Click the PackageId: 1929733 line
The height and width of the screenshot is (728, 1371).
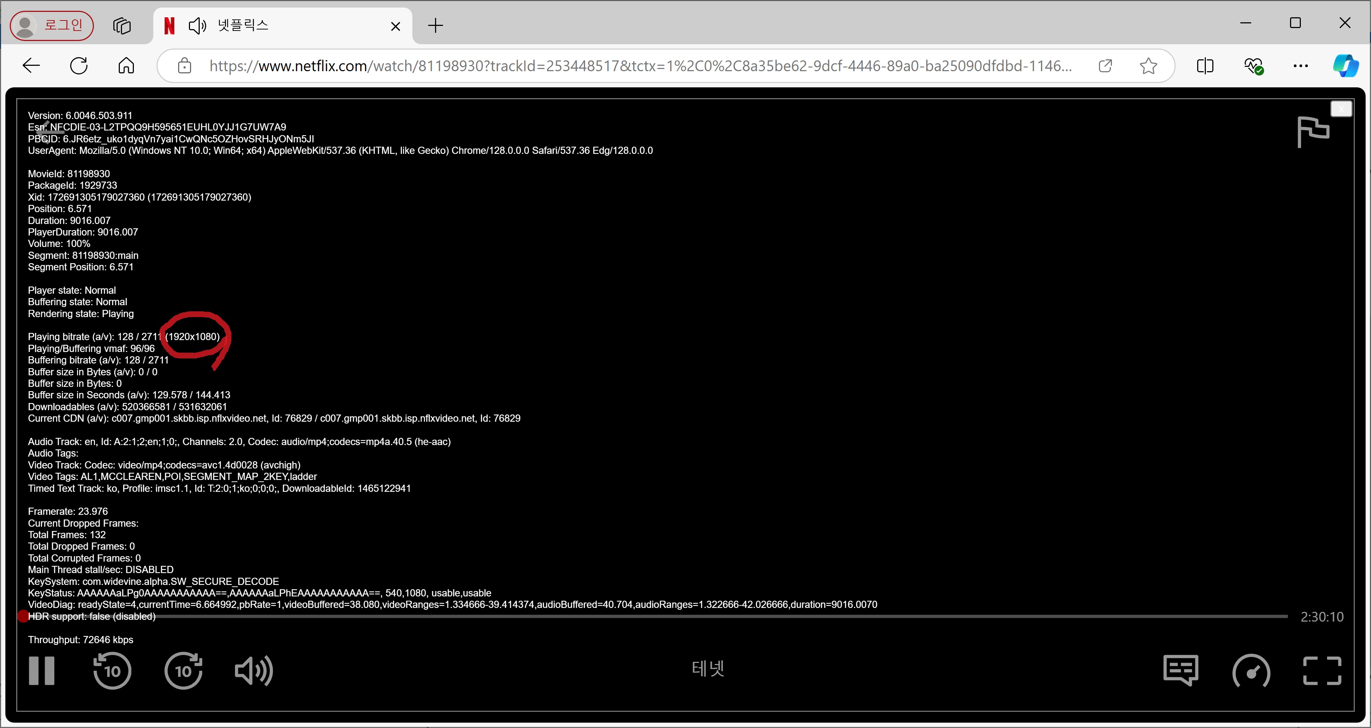coord(72,185)
